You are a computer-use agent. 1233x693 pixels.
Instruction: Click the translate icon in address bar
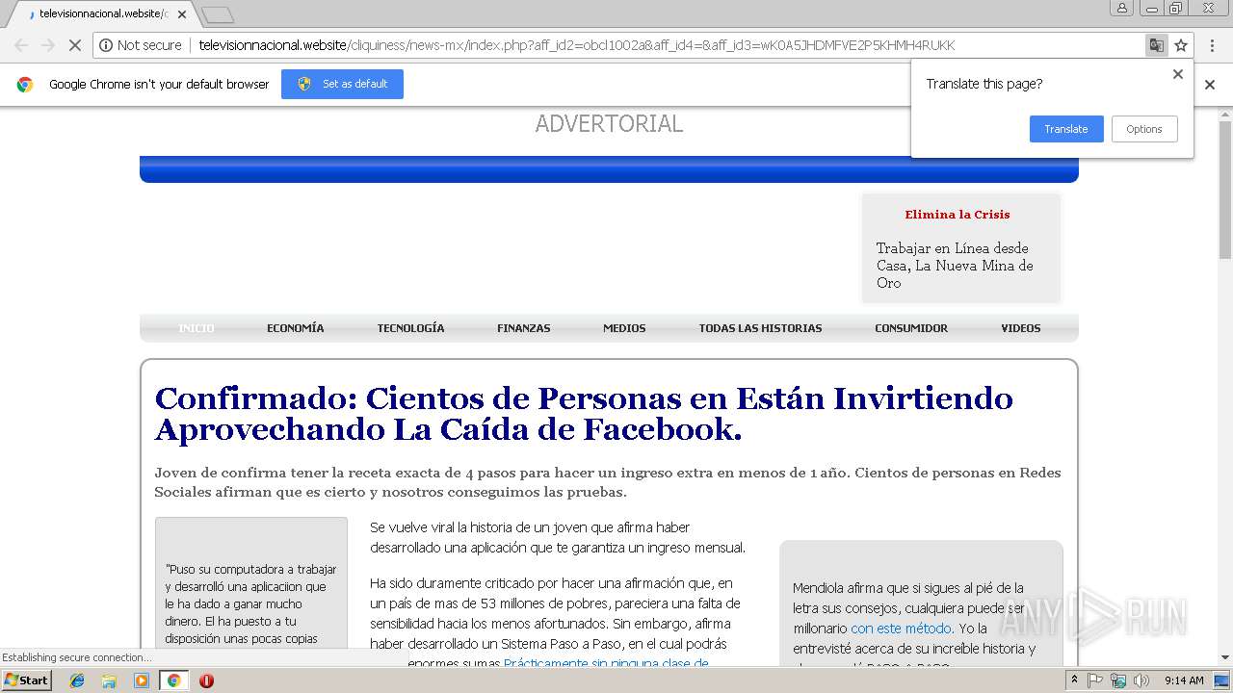pos(1156,45)
